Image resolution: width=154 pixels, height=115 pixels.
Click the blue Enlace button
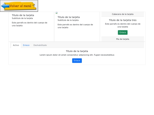tap(77, 61)
